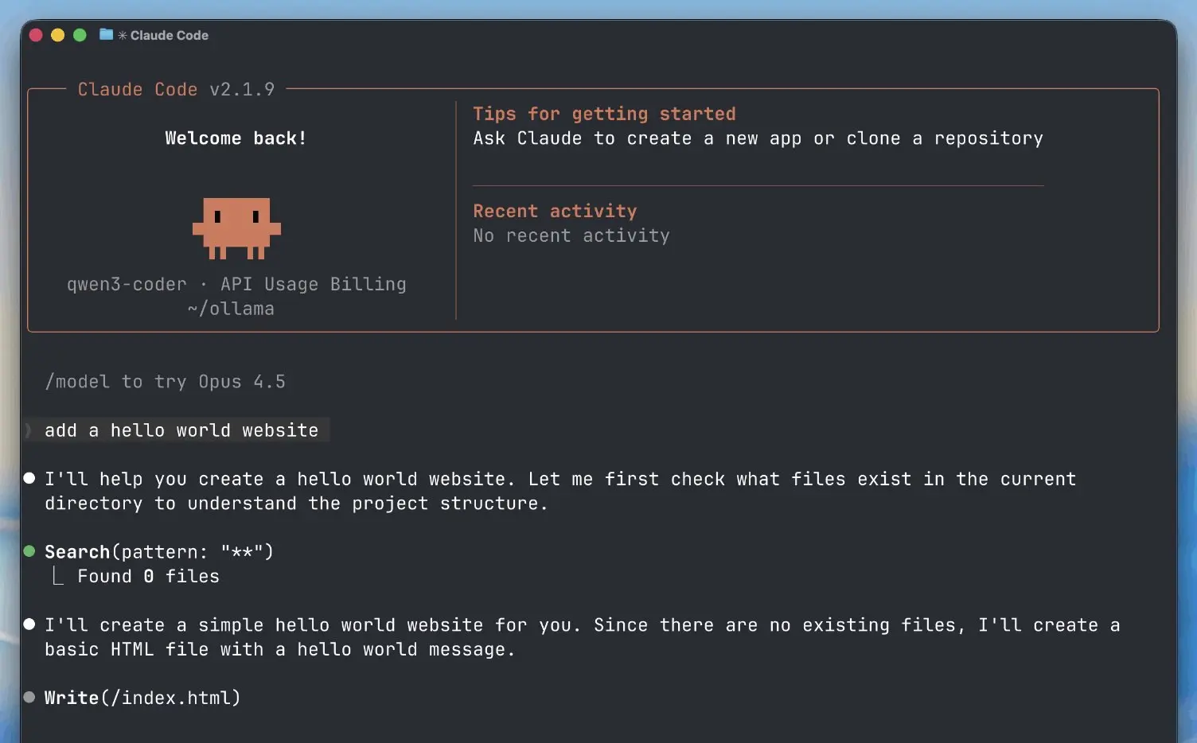Expand the Search(pattern: "**") tool call
Screen dimensions: 1197x743
pyautogui.click(x=158, y=551)
